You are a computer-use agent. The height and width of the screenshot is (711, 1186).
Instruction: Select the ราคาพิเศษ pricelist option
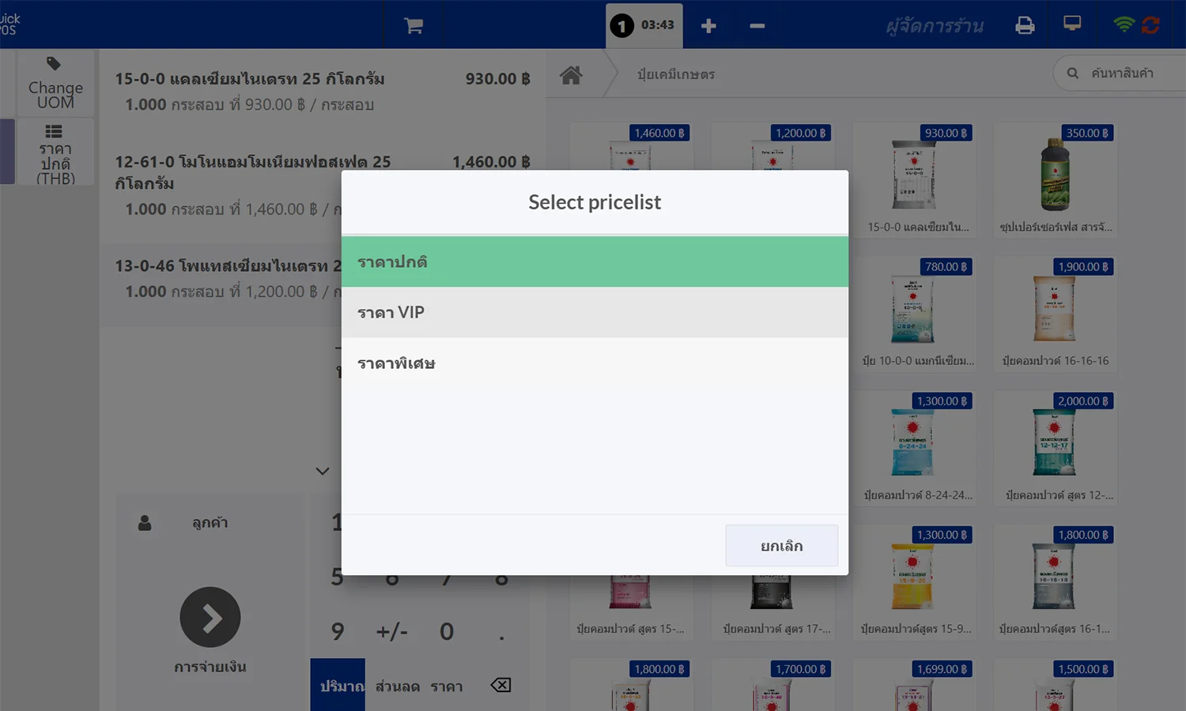(595, 363)
